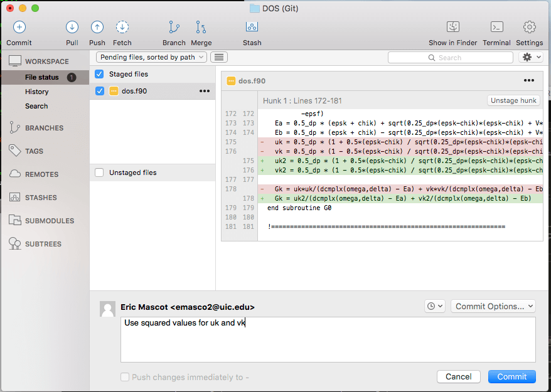Click the user avatar next to Eric Mascot
This screenshot has height=392, width=551.
pyautogui.click(x=107, y=309)
